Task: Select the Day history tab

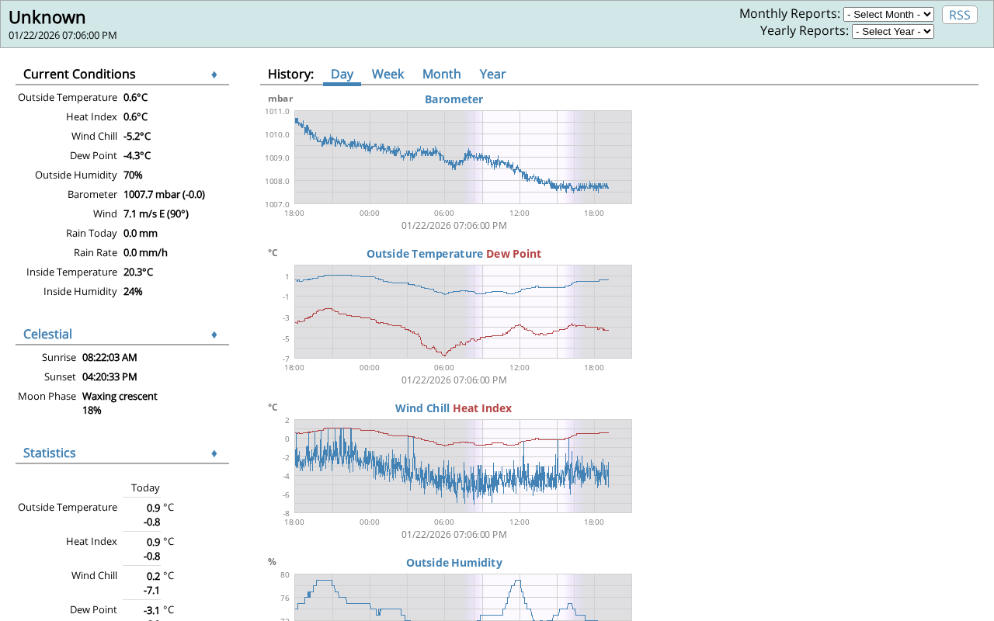Action: click(x=342, y=75)
